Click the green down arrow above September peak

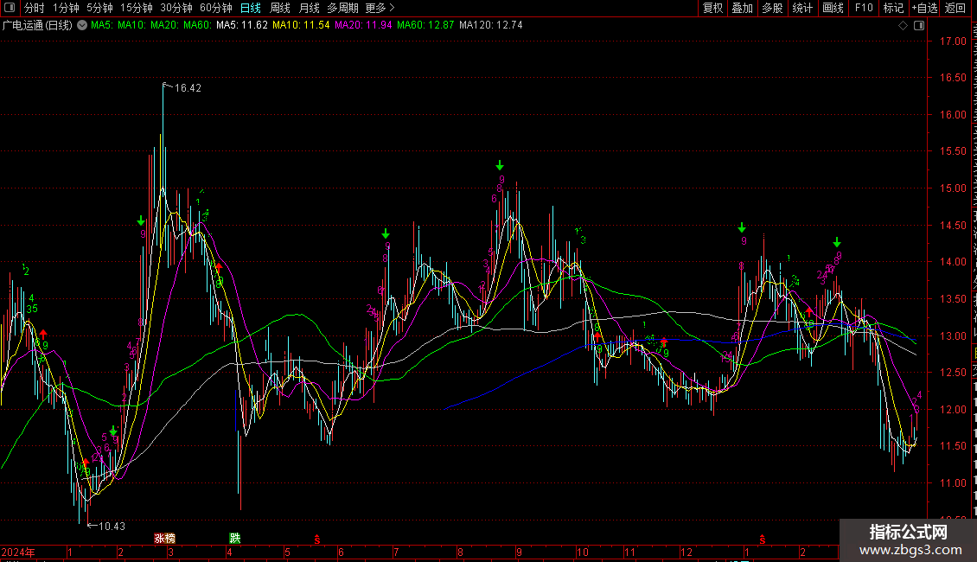click(x=500, y=164)
